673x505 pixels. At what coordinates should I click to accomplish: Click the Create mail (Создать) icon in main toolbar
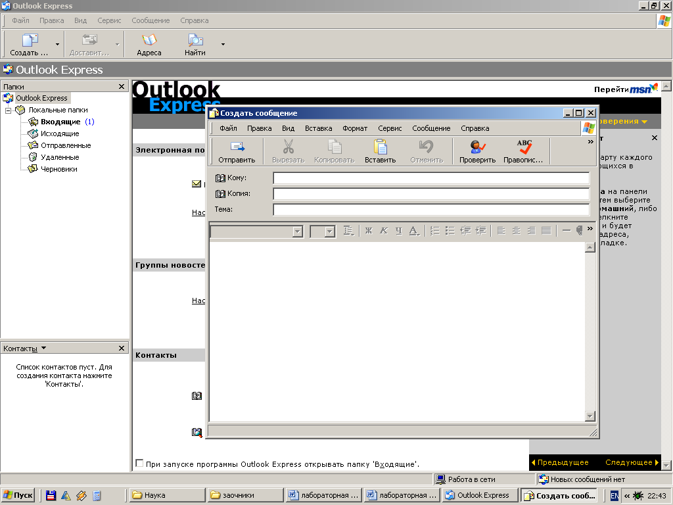click(x=30, y=40)
